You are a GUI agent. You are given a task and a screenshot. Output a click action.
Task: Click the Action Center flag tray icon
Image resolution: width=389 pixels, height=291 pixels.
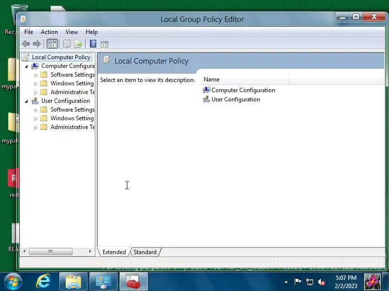point(298,282)
